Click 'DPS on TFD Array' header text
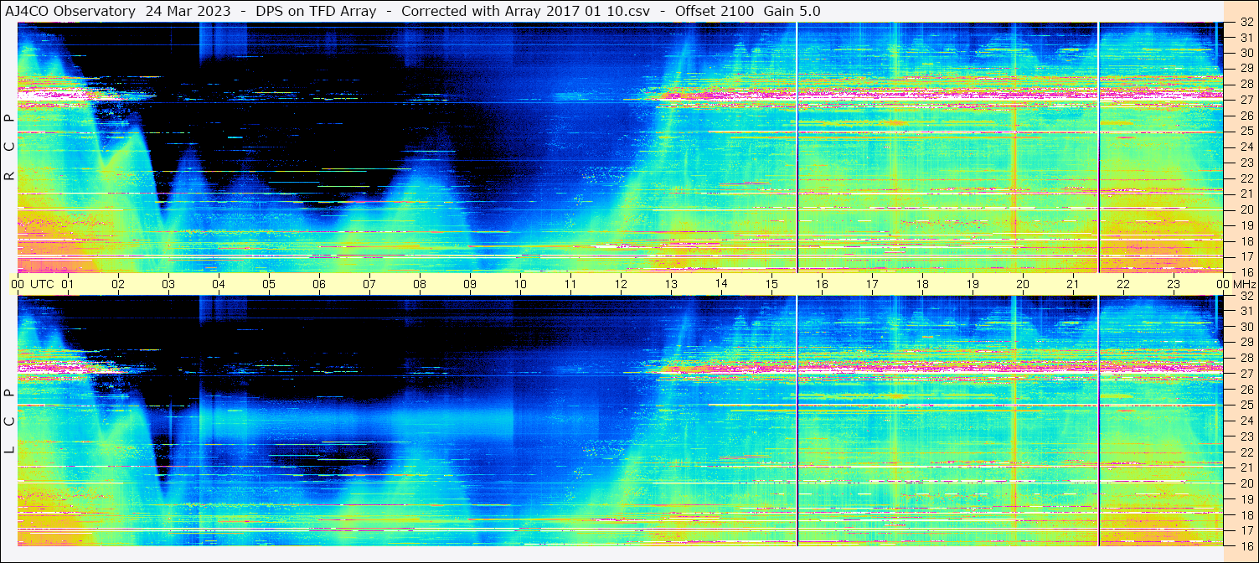The image size is (1259, 563). pyautogui.click(x=316, y=12)
